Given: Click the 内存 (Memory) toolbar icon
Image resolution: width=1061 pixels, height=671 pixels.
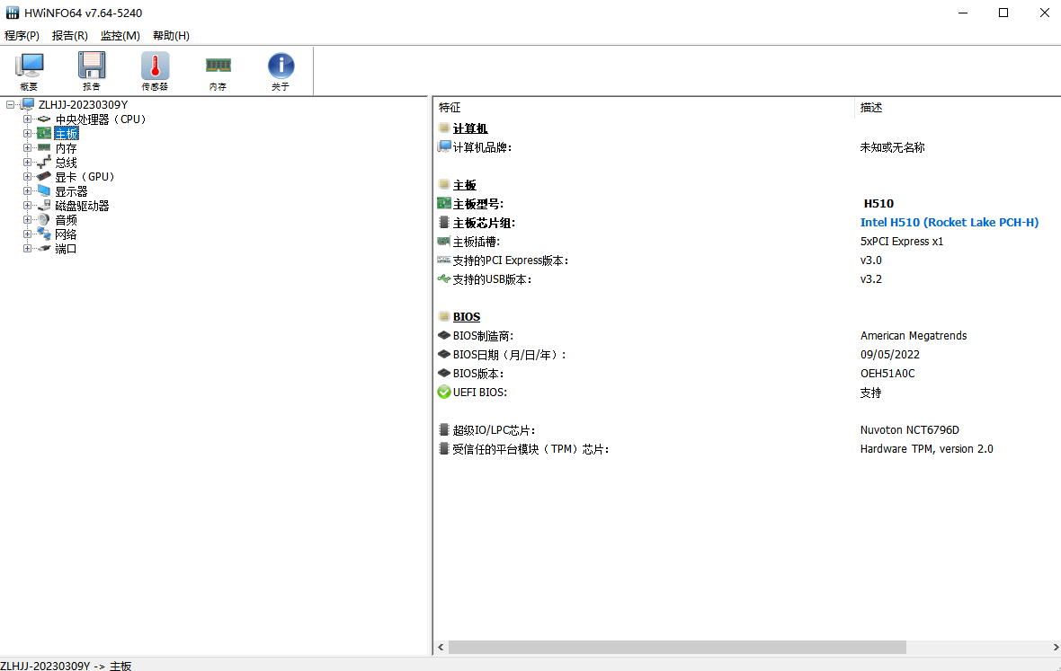Looking at the screenshot, I should pos(218,71).
